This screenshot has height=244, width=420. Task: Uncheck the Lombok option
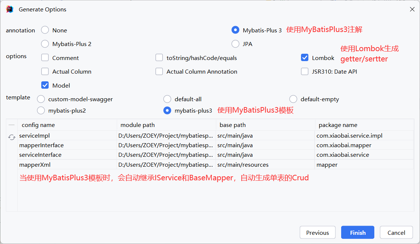click(305, 57)
